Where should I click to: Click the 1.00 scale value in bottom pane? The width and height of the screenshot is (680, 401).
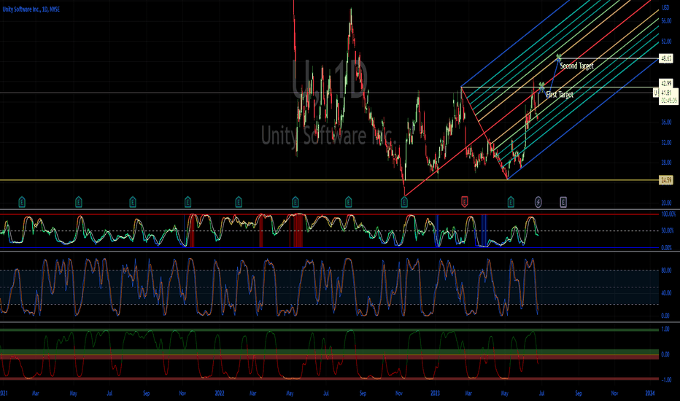click(665, 330)
